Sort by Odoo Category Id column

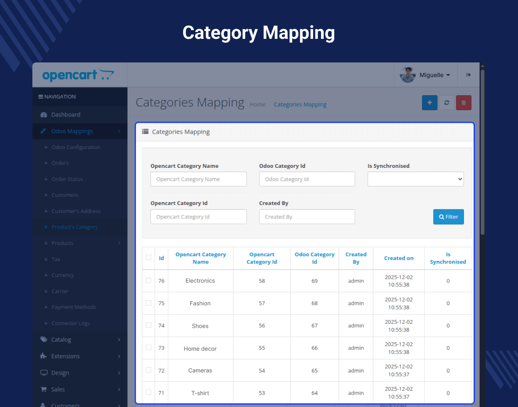[314, 258]
